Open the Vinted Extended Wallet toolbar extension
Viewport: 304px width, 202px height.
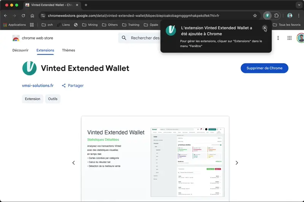(268, 16)
